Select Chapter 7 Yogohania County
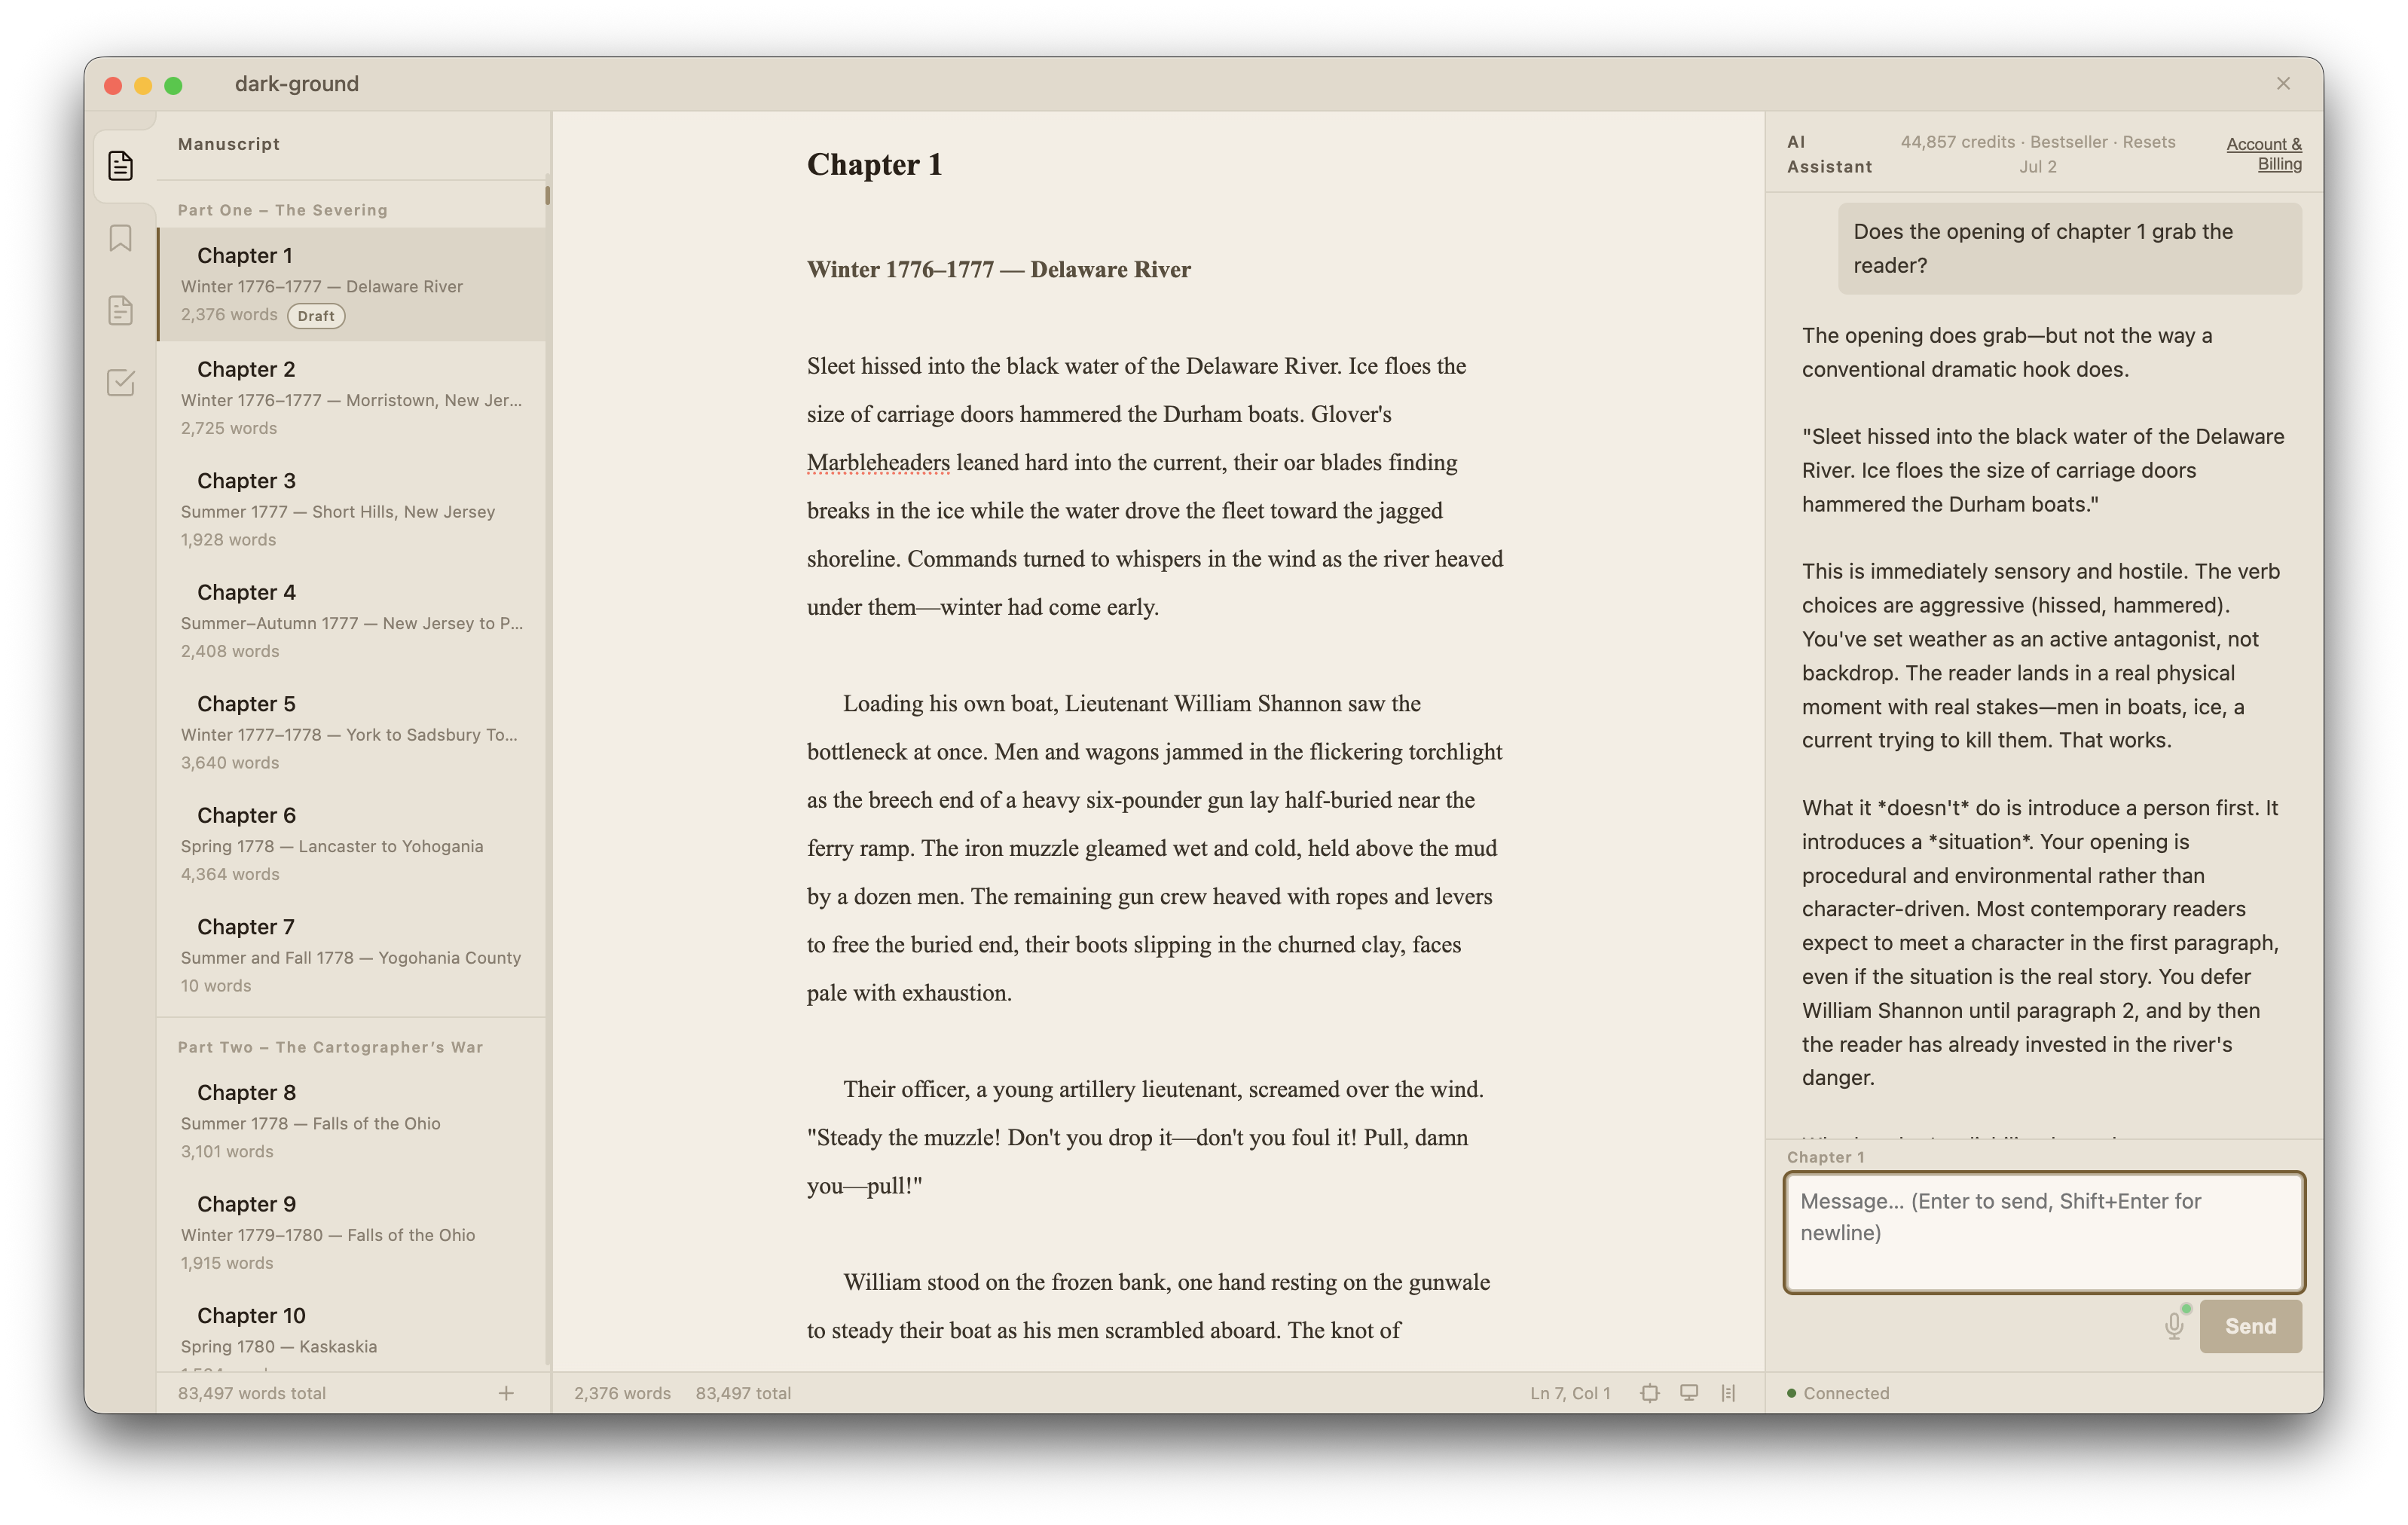This screenshot has height=1525, width=2408. pyautogui.click(x=352, y=955)
